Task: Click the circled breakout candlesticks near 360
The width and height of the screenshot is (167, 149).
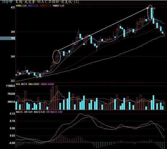Action: click(x=57, y=57)
